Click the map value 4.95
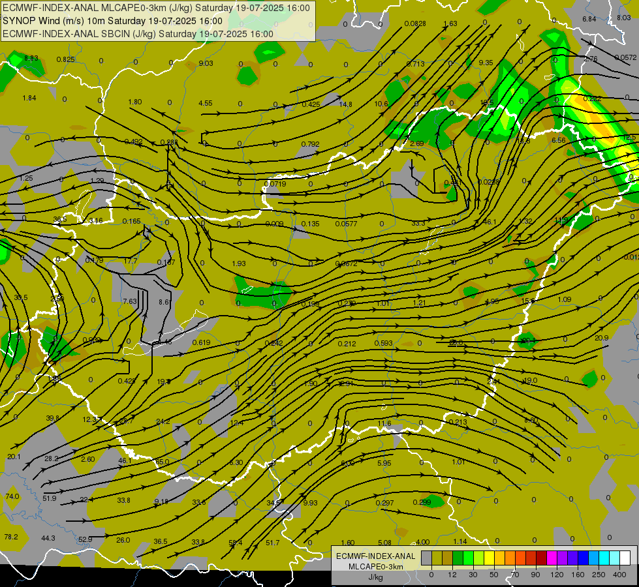 tap(492, 301)
